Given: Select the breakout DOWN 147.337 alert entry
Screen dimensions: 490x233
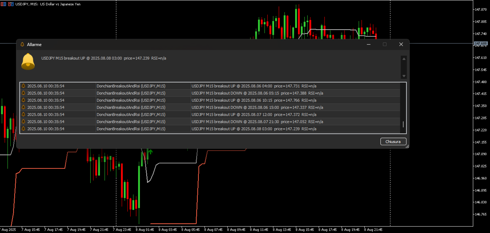Looking at the screenshot, I should 210,107.
